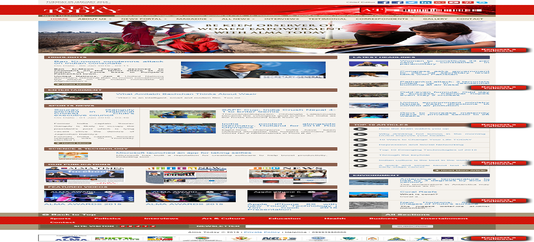Viewport: 534px width, 242px height.
Task: Open 'SAFF Cup: India Crush Nepal' article
Action: [x=278, y=111]
